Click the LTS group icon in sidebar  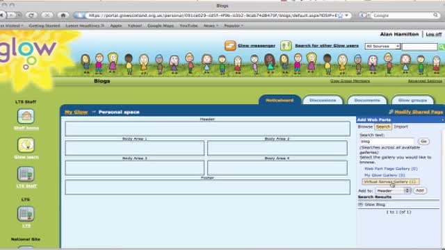pyautogui.click(x=26, y=214)
